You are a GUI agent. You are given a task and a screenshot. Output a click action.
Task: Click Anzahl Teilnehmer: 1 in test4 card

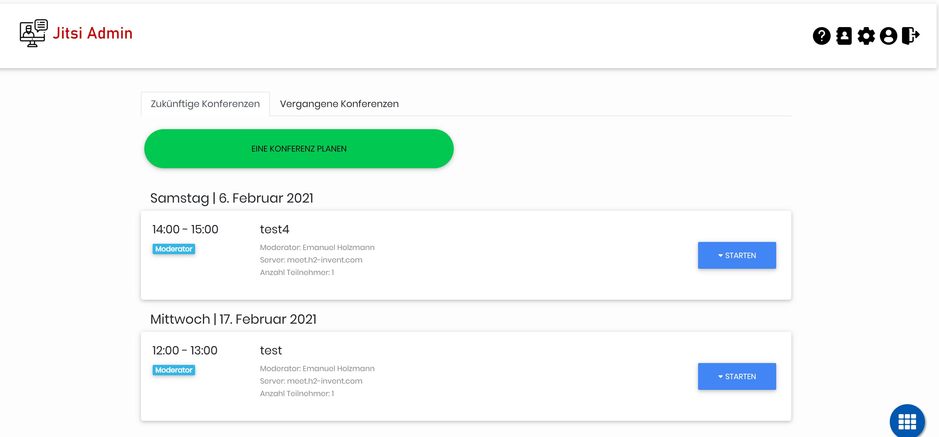pyautogui.click(x=297, y=272)
